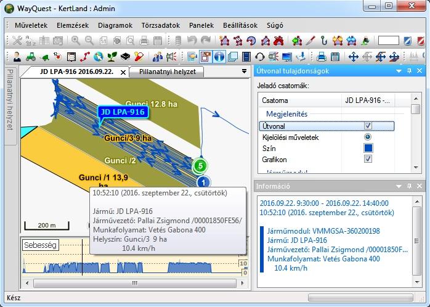This screenshot has height=307, width=430.
Task: Click the calendar planner icon in second toolbar
Action: tap(71, 57)
